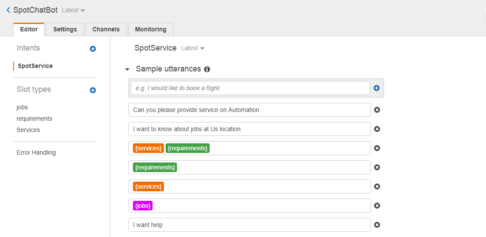Click the back arrow beside SpotChatBot

[8, 10]
